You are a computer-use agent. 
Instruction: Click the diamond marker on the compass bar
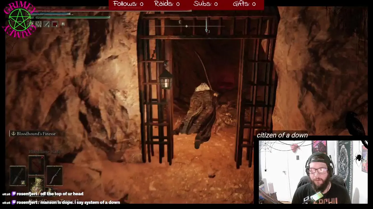pos(186,26)
